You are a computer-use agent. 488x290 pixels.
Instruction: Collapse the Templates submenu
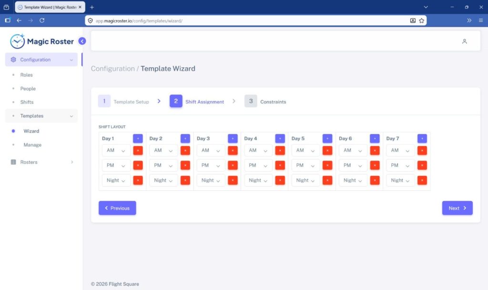41,116
